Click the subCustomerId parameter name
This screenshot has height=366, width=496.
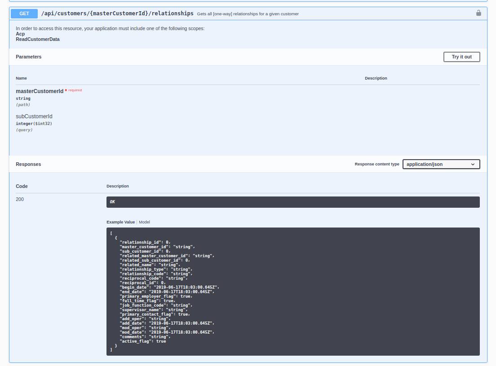pyautogui.click(x=34, y=116)
